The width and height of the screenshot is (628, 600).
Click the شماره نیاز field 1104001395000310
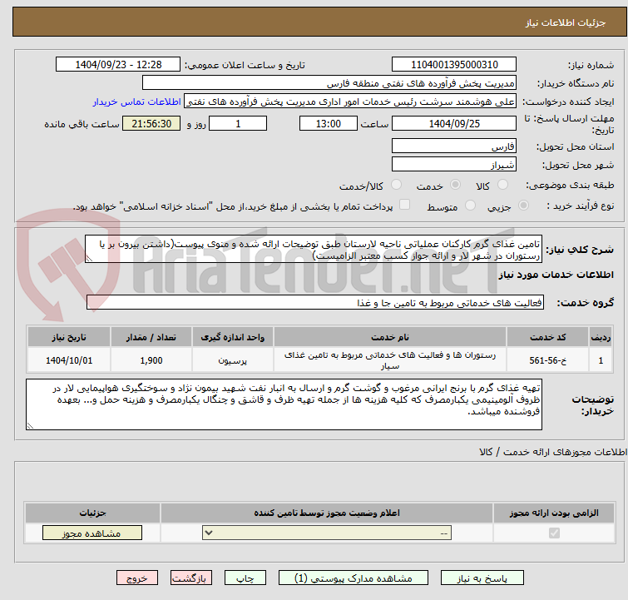[x=454, y=65]
